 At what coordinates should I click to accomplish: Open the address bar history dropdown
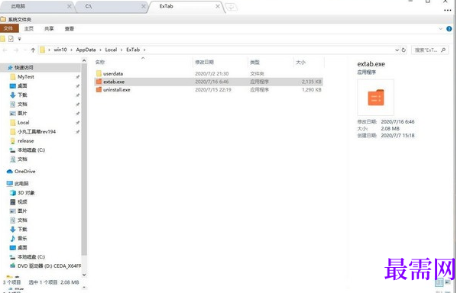coord(397,50)
